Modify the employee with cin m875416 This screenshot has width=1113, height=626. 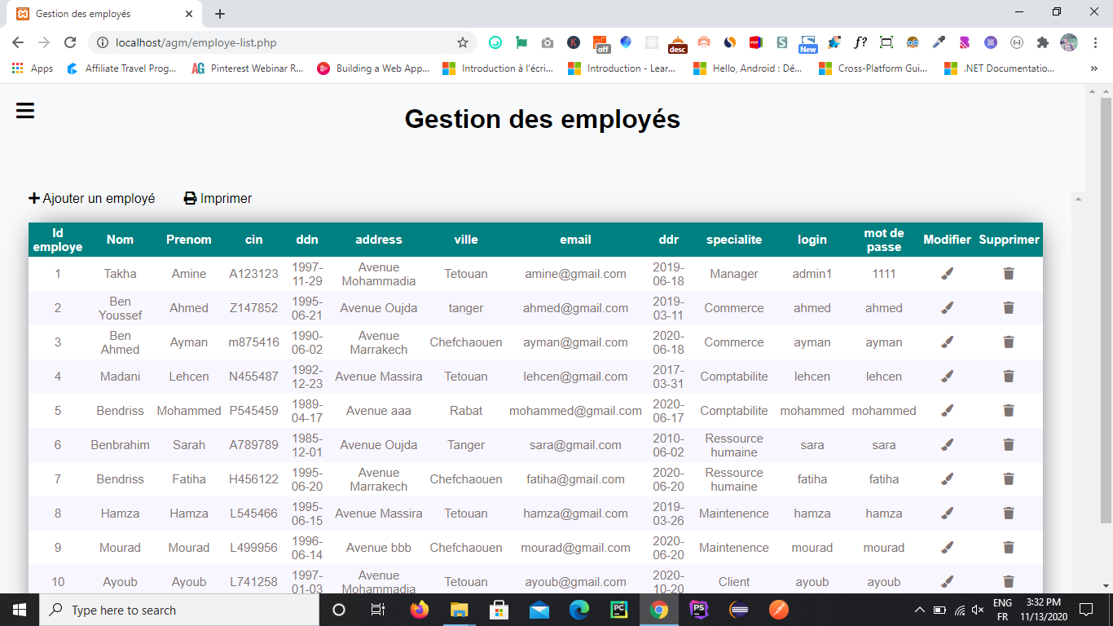(947, 342)
